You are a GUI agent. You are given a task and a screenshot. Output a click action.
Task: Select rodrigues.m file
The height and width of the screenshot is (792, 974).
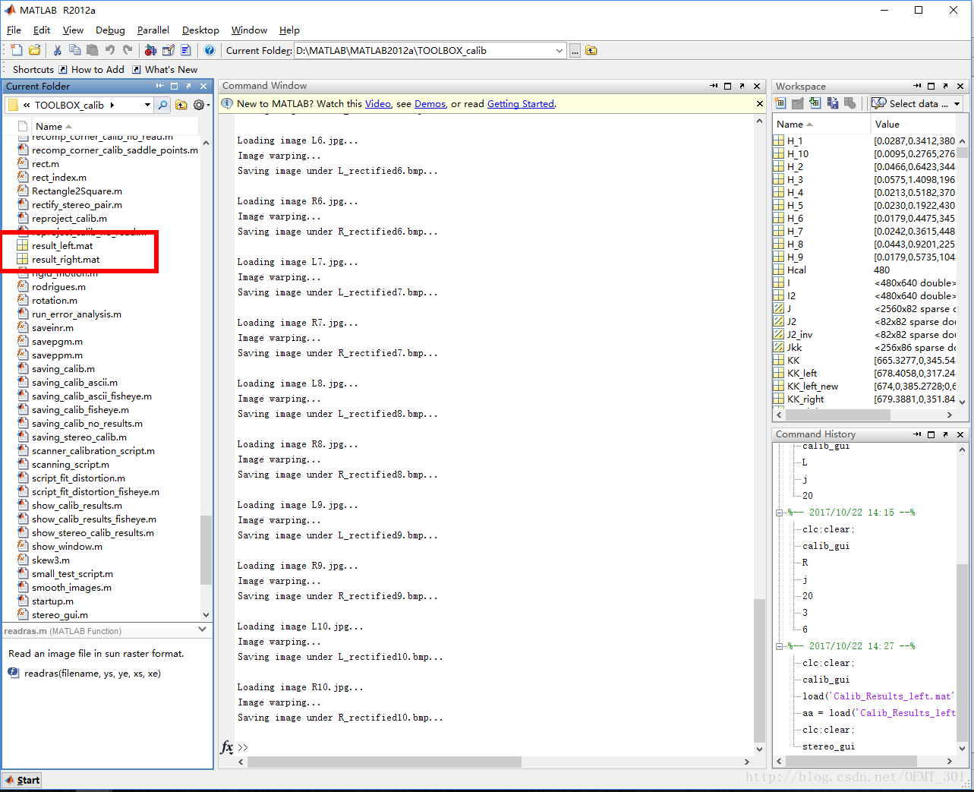click(58, 287)
